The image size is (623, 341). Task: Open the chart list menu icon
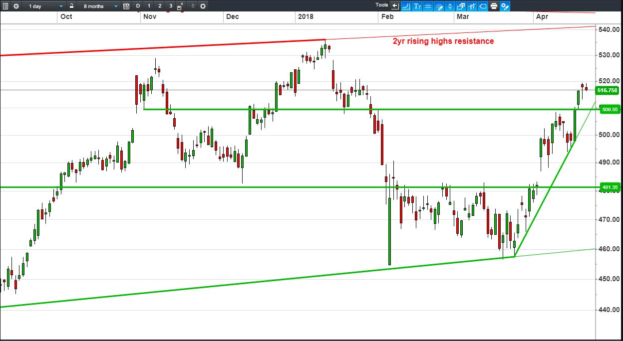[5, 6]
